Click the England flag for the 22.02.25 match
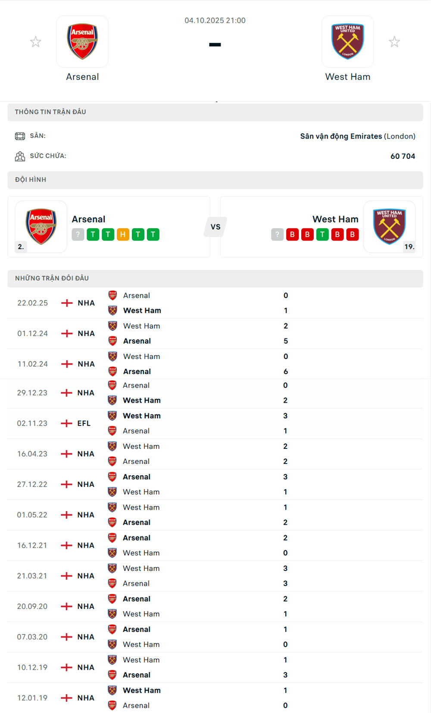 tap(66, 303)
